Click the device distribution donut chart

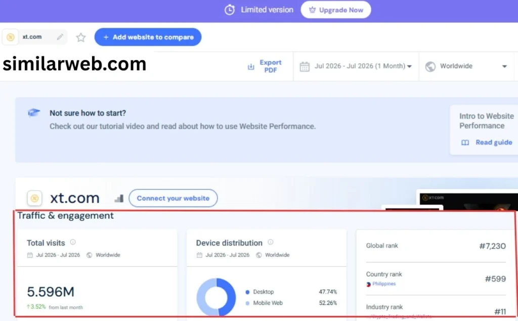tap(216, 297)
